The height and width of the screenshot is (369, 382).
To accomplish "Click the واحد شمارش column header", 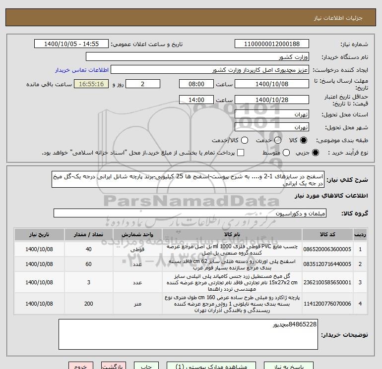I will 137,234.
